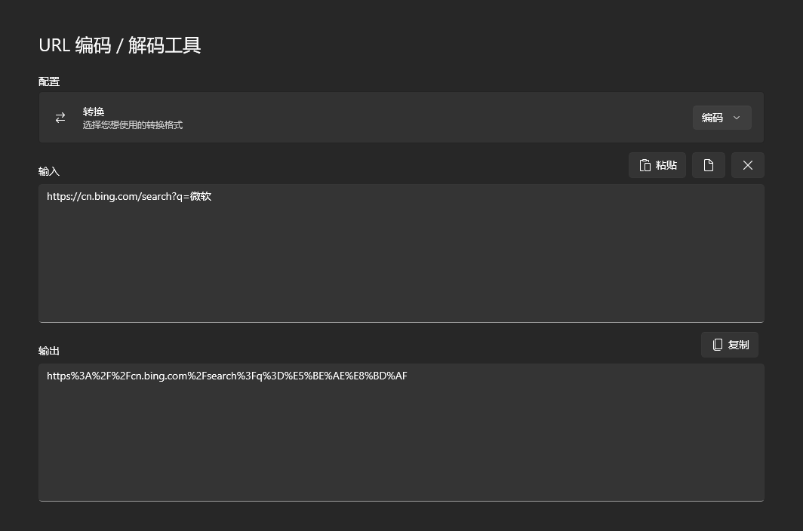Click the 配置 section label
The width and height of the screenshot is (803, 531).
(x=49, y=81)
